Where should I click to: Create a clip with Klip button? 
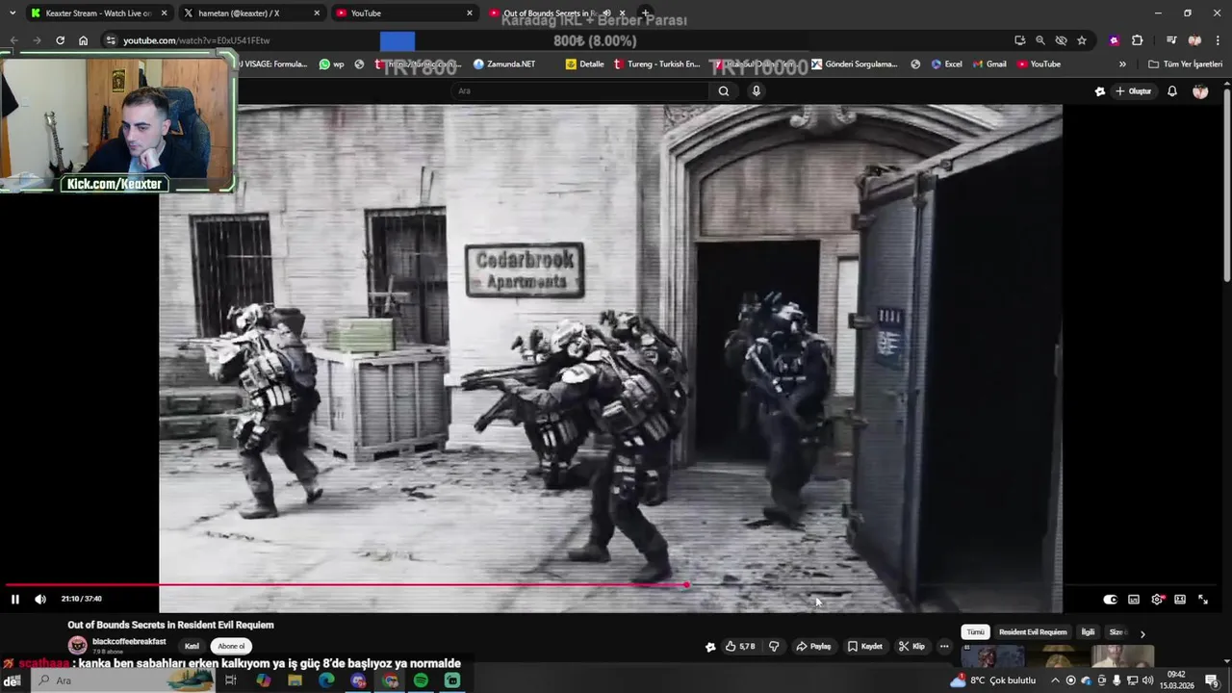(x=911, y=647)
